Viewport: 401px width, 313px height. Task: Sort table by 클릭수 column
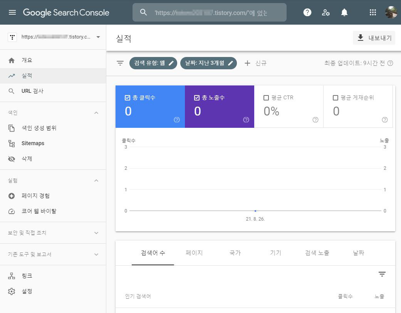pos(345,296)
